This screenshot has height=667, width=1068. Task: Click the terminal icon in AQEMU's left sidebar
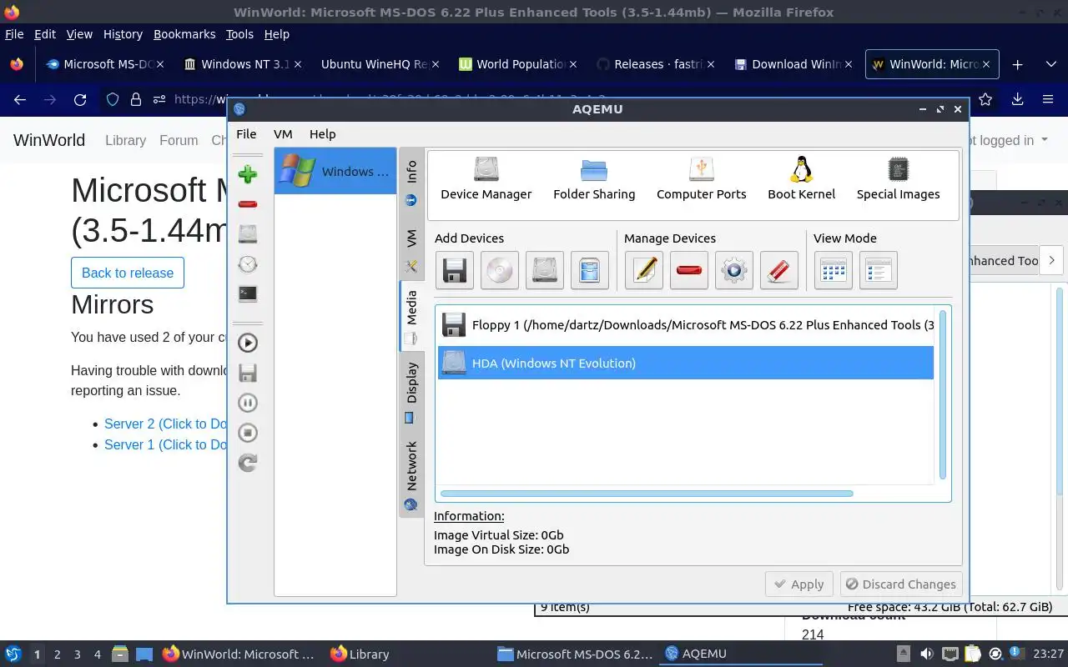click(x=247, y=293)
